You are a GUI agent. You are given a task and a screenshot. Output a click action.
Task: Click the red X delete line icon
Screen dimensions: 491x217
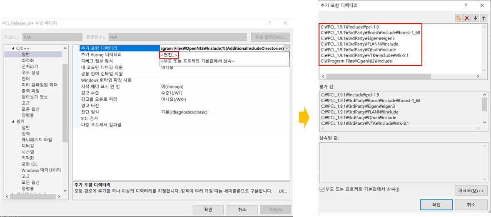[467, 18]
